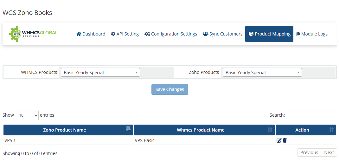The image size is (339, 162).
Task: Open the Show entries count selector
Action: point(27,115)
